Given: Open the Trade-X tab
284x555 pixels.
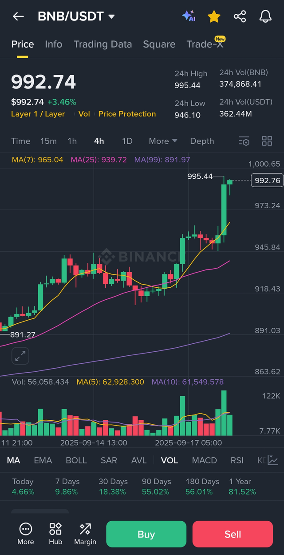Looking at the screenshot, I should click(x=205, y=44).
